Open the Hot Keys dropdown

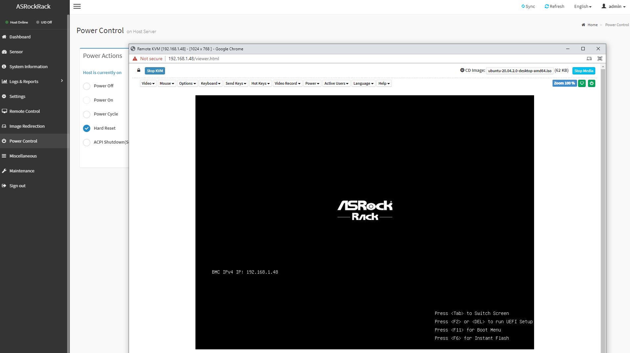click(x=261, y=83)
